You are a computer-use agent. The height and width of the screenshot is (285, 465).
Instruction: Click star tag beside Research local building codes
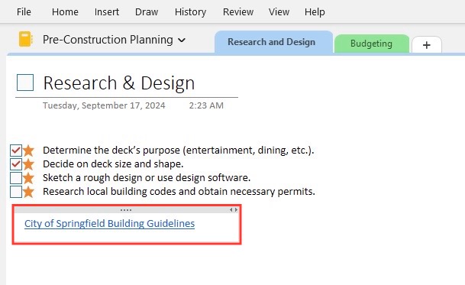coord(28,192)
